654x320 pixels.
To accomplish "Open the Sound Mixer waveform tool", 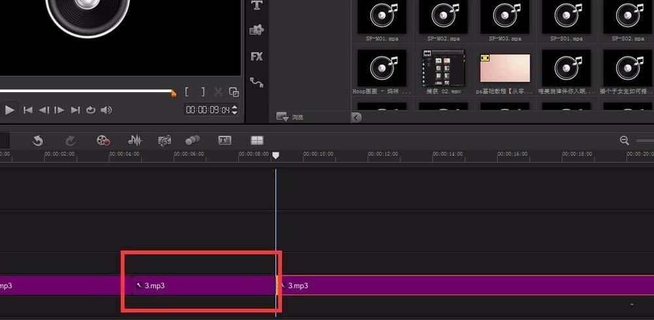I will click(x=135, y=140).
